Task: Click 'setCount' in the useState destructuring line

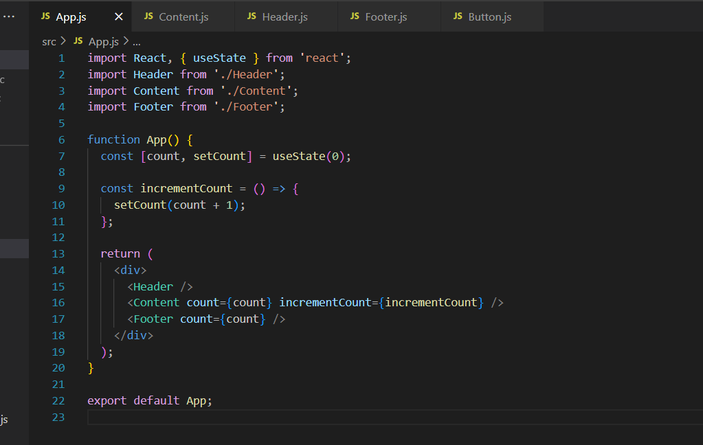Action: pos(220,157)
